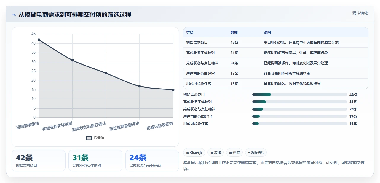This screenshot has width=380, height=183.
Task: Click table value 15条
Action: (234, 84)
